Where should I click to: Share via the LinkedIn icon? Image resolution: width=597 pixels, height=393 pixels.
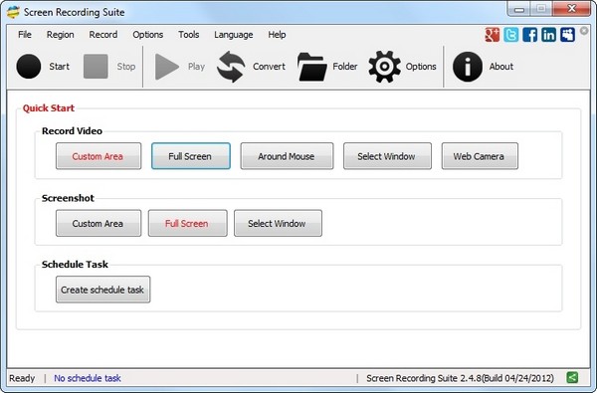pos(548,35)
